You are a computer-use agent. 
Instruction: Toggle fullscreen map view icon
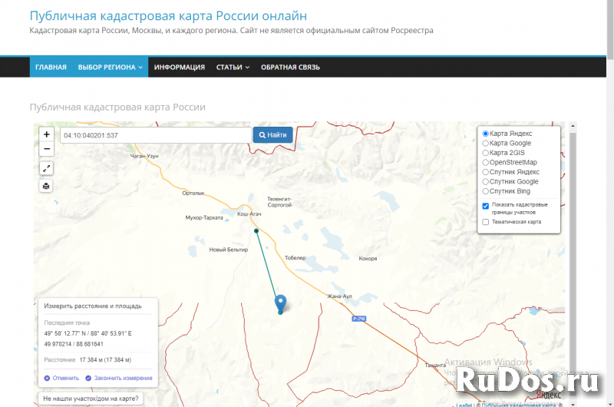46,168
